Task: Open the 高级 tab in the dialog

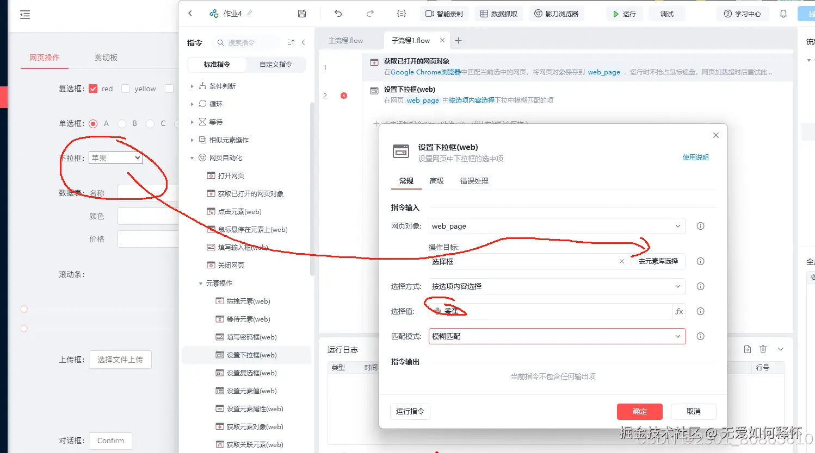Action: coord(436,182)
